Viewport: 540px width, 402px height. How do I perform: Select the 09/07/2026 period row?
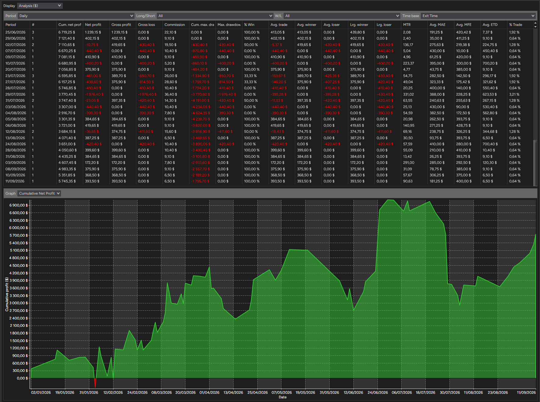269,57
